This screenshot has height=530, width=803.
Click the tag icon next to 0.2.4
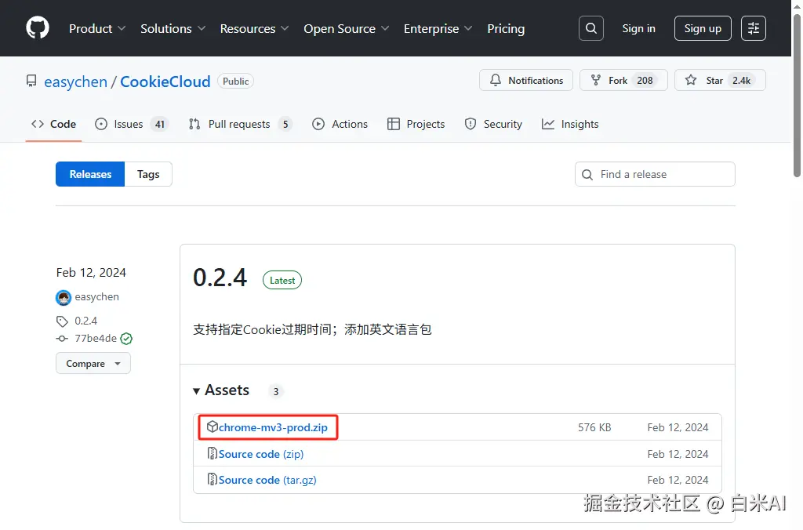62,321
